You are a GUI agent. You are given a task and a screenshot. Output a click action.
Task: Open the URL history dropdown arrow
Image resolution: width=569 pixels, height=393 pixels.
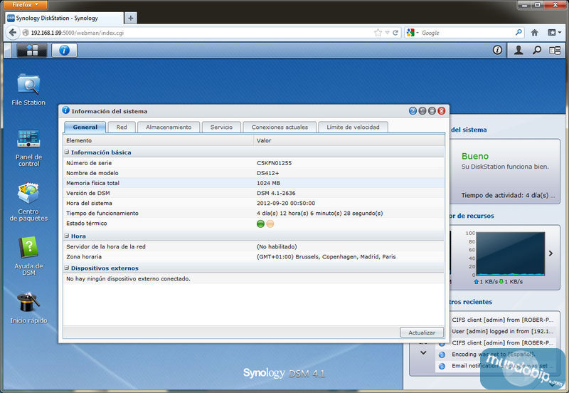[x=387, y=33]
